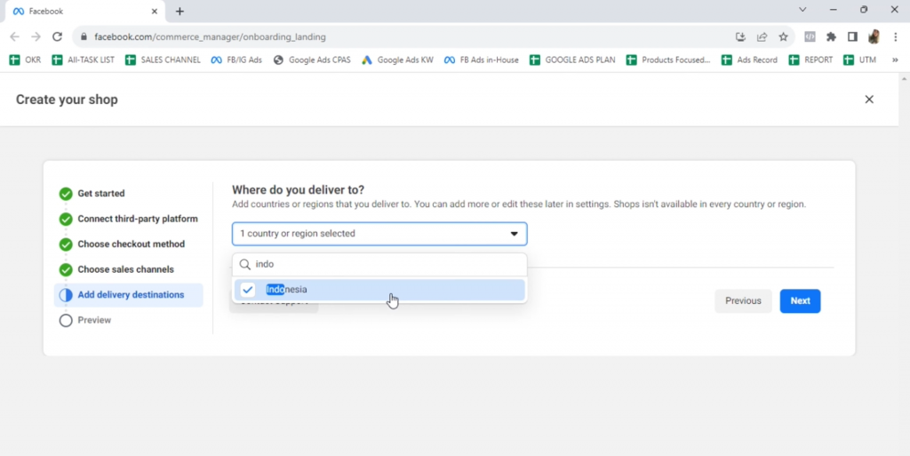Go to Choose checkout method step
The width and height of the screenshot is (910, 456).
click(131, 244)
